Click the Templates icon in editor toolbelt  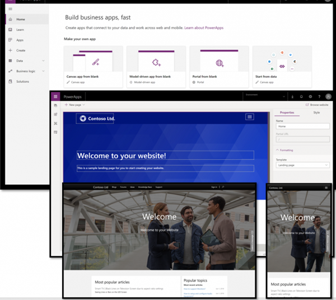[x=55, y=132]
